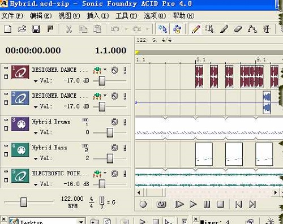283x224 pixels.
Task: Open the 编辑(E) menu
Action: 41,16
